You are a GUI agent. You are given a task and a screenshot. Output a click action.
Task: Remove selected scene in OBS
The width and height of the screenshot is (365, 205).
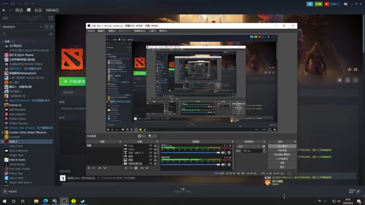(94, 168)
